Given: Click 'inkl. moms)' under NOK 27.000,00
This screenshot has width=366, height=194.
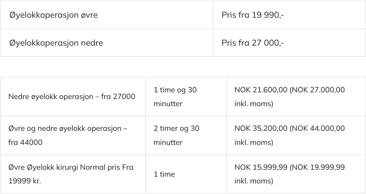Looking at the screenshot, I should pos(254,104).
